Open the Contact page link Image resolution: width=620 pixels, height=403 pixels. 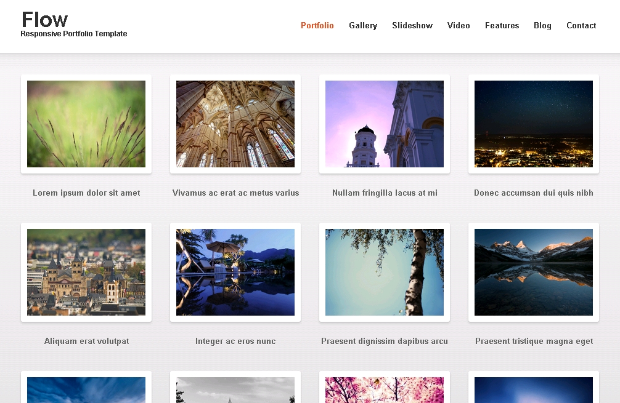tap(581, 26)
